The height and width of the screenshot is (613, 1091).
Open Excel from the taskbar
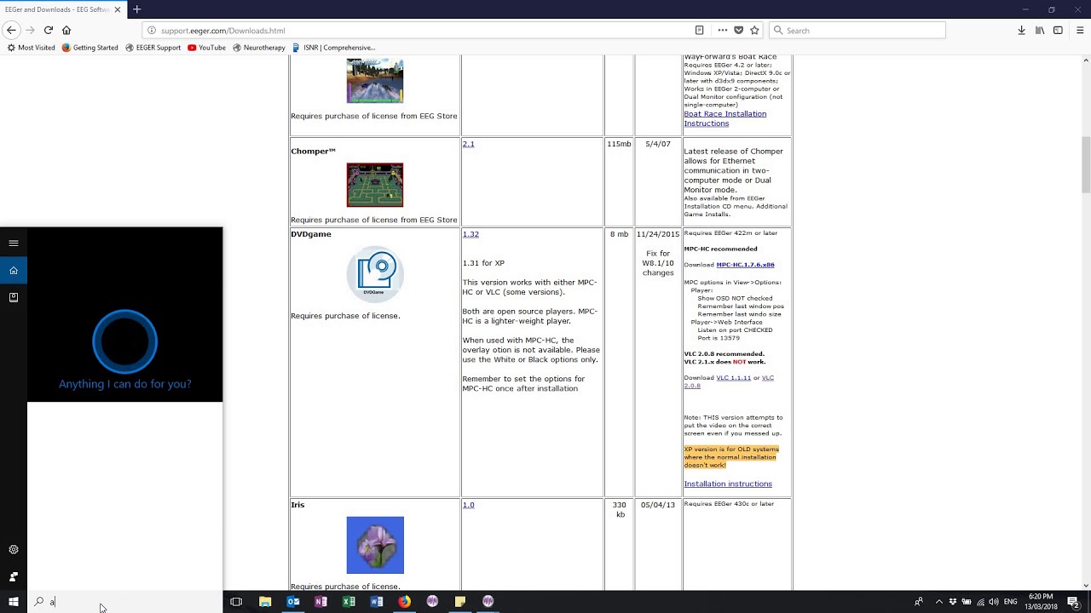point(349,601)
